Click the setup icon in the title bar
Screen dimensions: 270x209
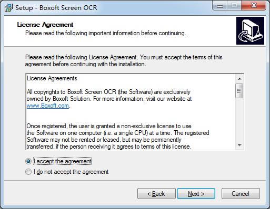click(8, 8)
